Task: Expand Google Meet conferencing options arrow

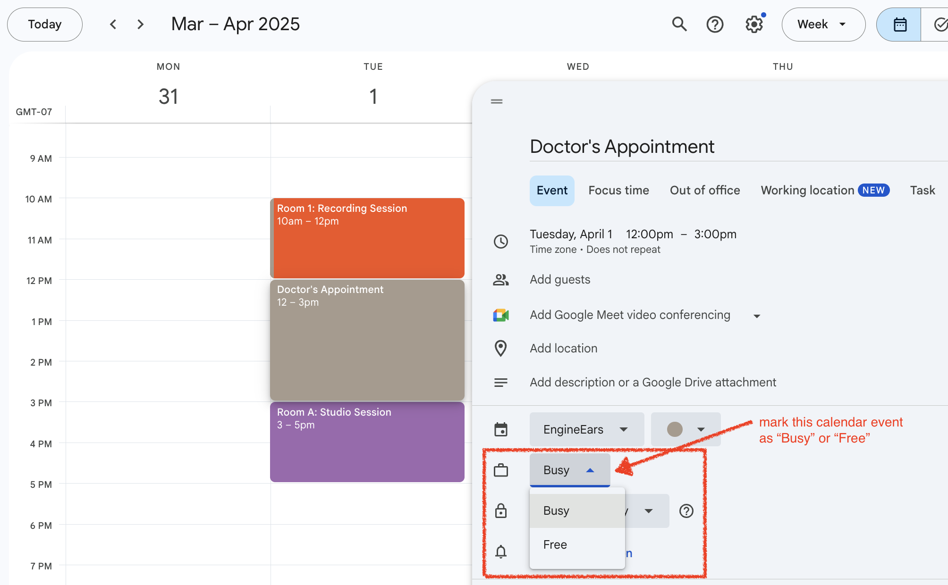Action: pos(757,316)
